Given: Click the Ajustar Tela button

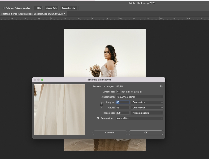Looking at the screenshot, I should click(51, 8).
